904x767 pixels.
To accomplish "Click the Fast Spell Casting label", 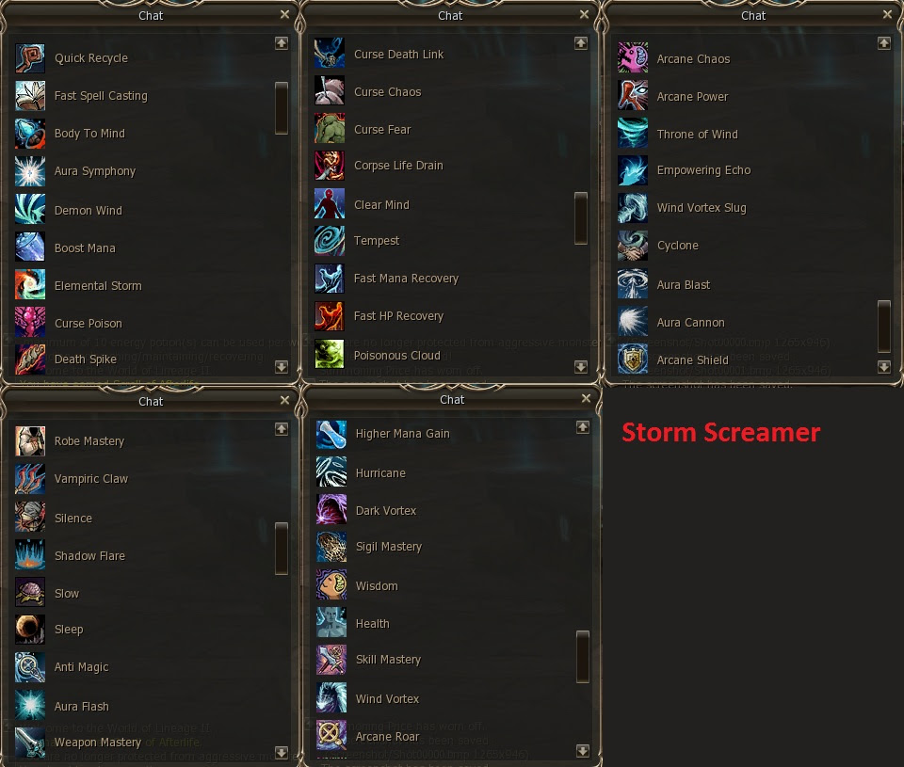I will pos(101,96).
